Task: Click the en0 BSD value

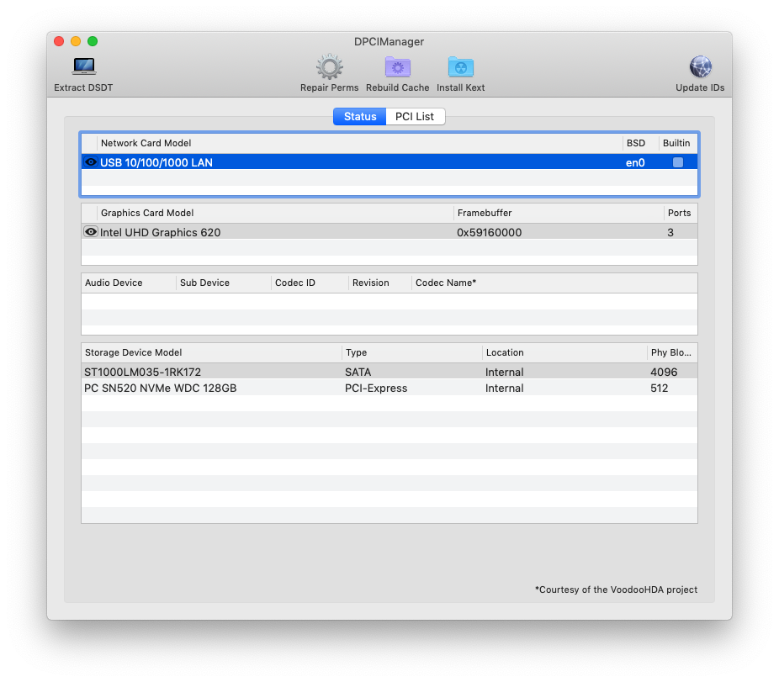Action: pos(635,162)
